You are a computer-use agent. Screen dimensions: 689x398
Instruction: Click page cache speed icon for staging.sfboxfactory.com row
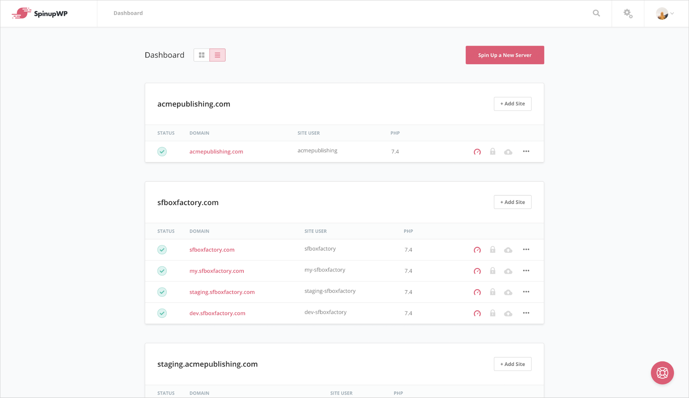(477, 292)
